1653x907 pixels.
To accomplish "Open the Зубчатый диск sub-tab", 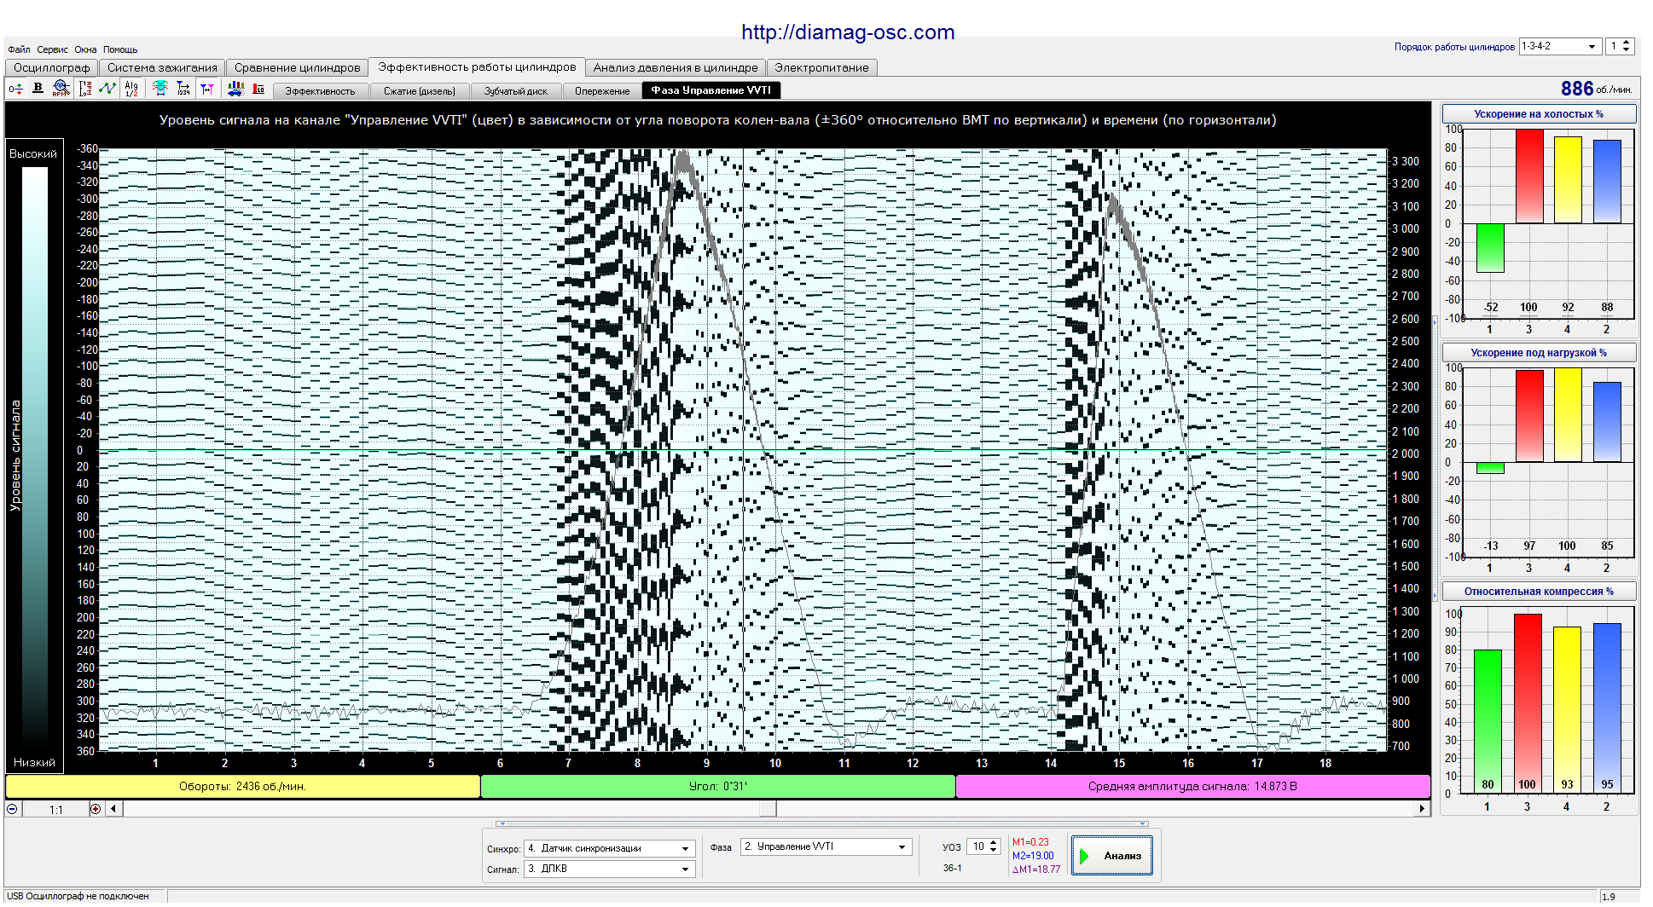I will point(516,91).
